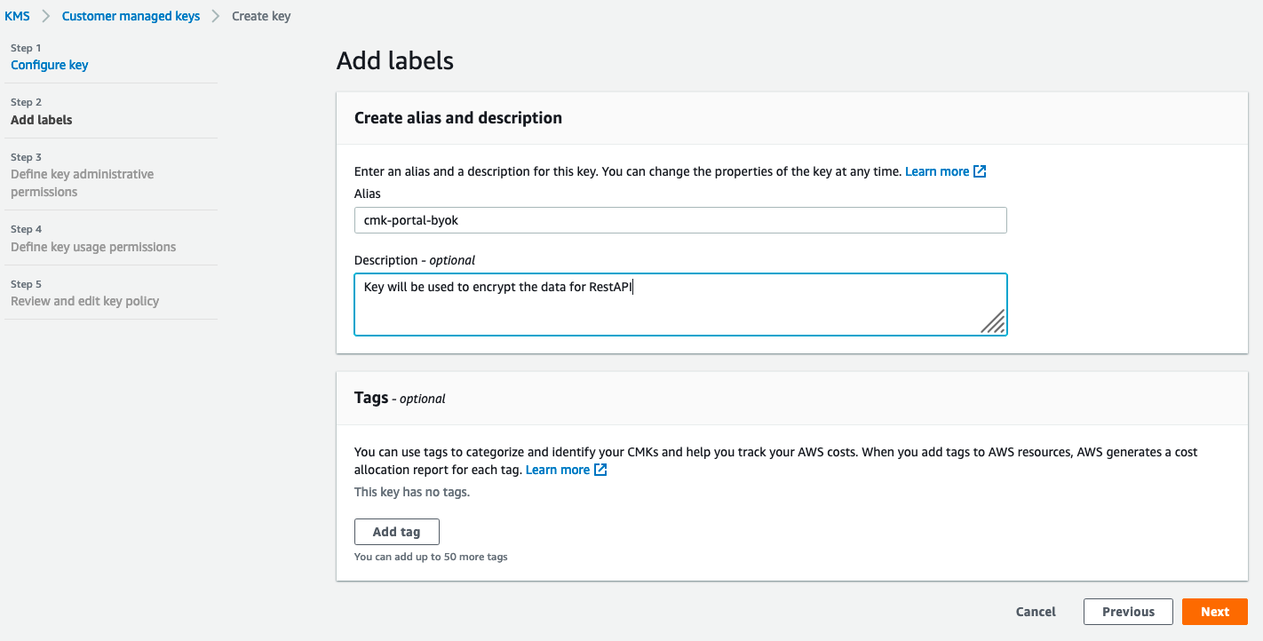1263x641 pixels.
Task: Return to Step 1 Configure key
Action: coord(49,65)
